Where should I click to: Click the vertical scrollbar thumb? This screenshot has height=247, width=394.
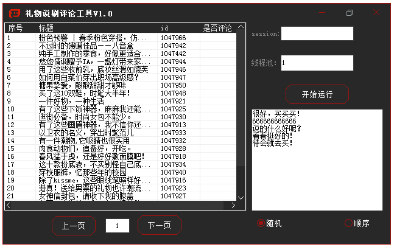pyautogui.click(x=241, y=98)
